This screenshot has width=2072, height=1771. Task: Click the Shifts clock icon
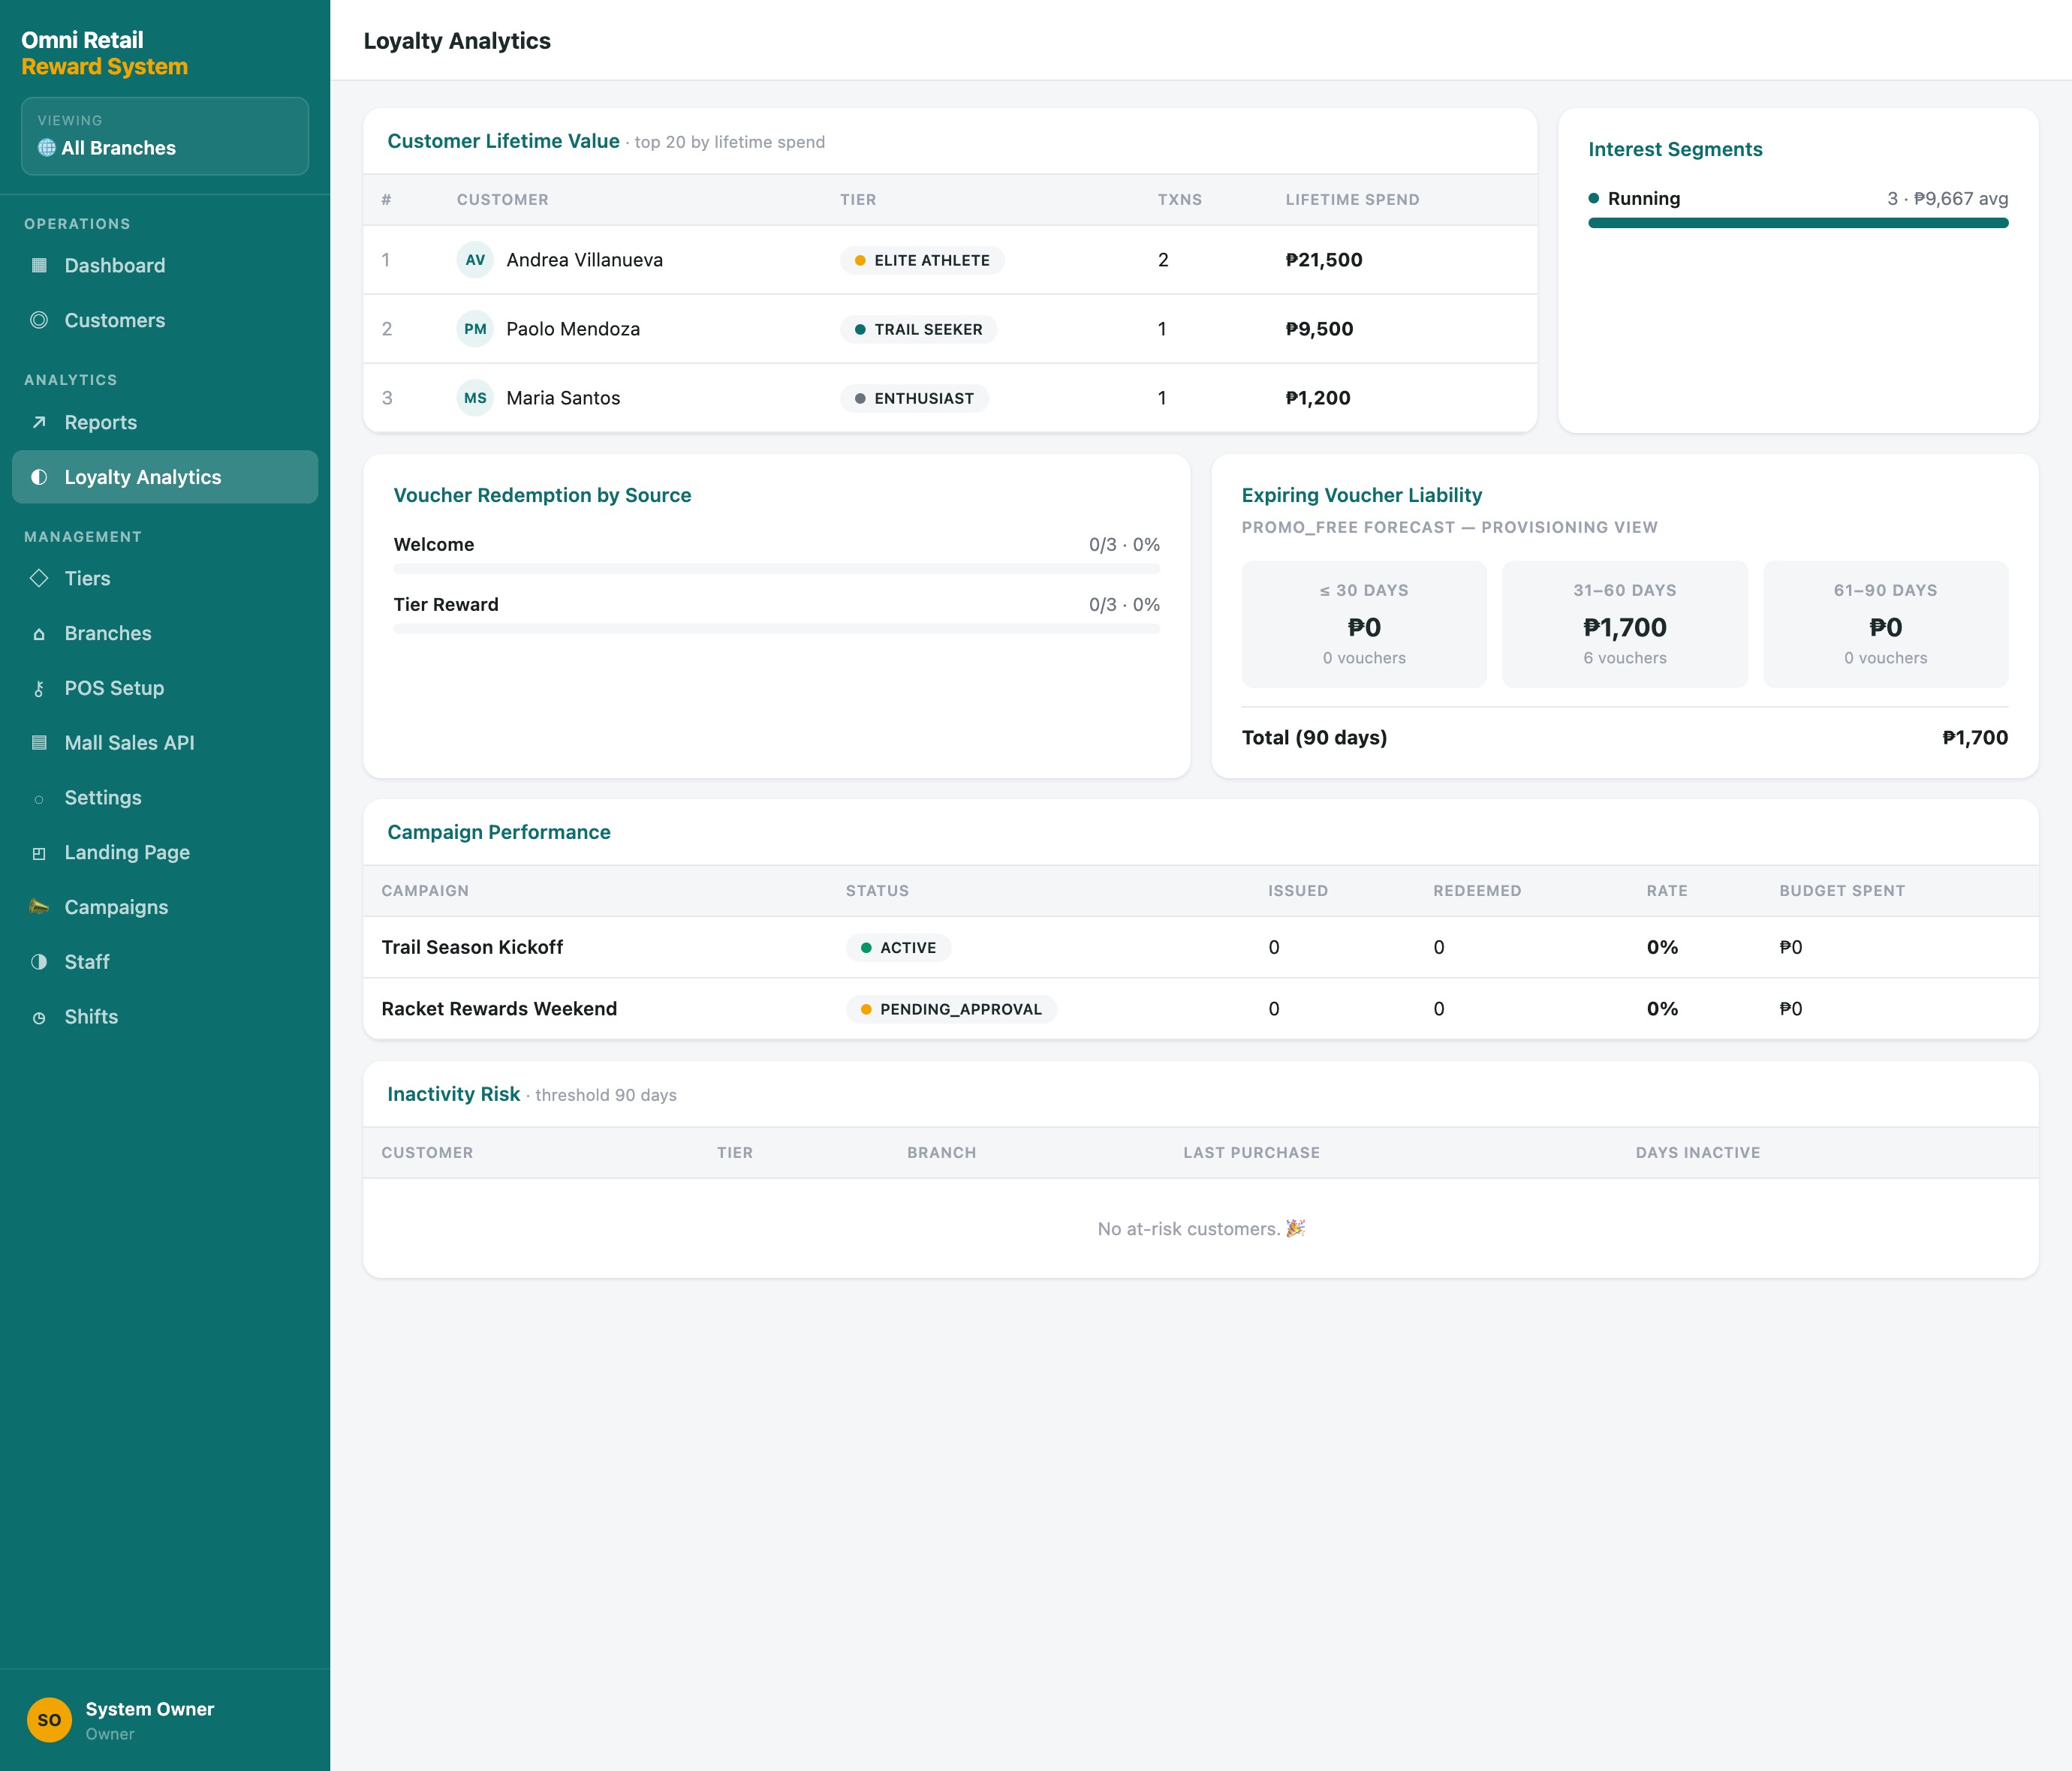tap(39, 1018)
